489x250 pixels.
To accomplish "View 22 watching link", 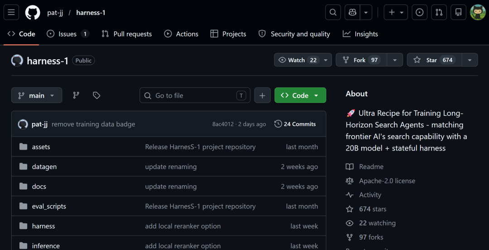I will (x=377, y=223).
